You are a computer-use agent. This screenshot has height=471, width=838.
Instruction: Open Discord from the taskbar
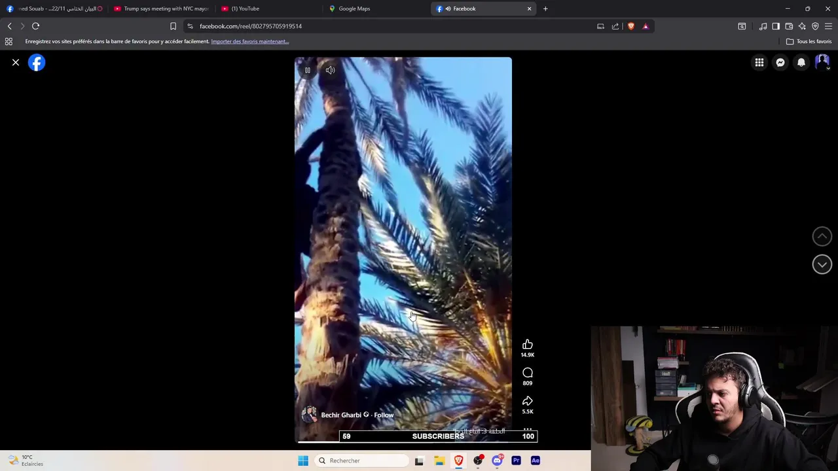coord(497,461)
